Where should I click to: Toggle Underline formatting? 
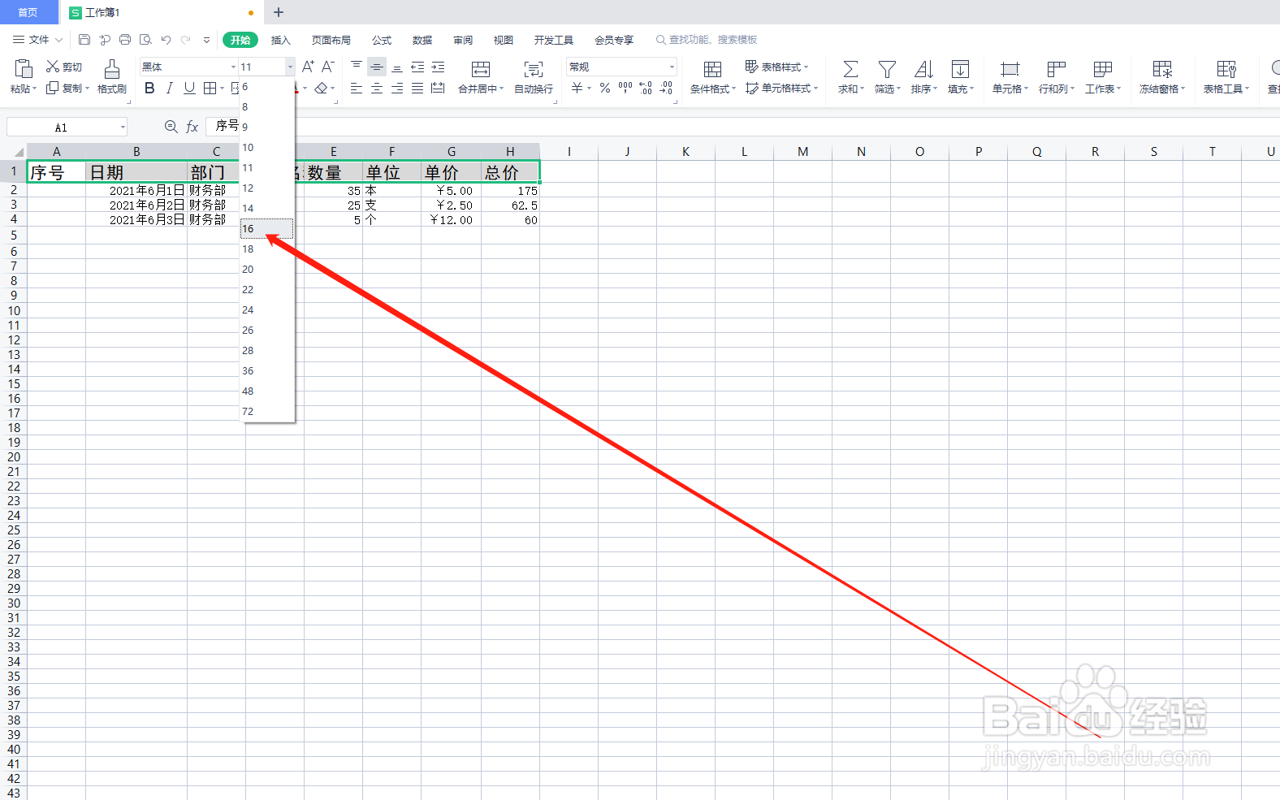pos(189,88)
